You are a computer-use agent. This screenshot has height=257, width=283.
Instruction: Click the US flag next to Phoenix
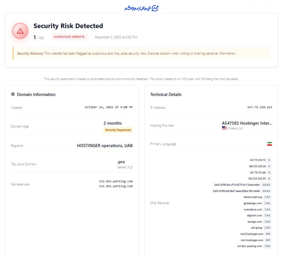click(x=224, y=128)
